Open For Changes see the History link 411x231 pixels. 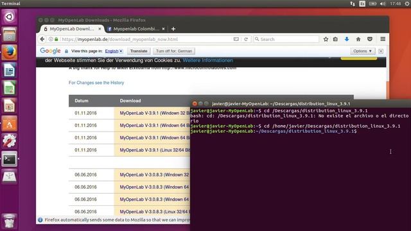[96, 83]
